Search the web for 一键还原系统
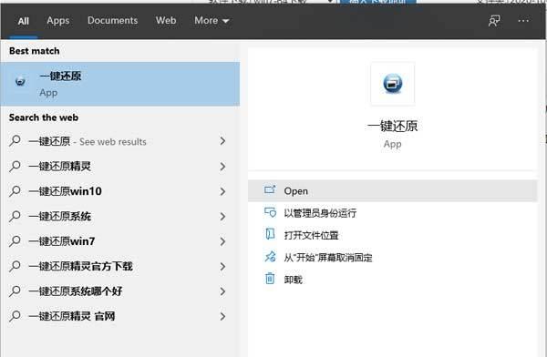This screenshot has height=357, width=547. click(120, 217)
